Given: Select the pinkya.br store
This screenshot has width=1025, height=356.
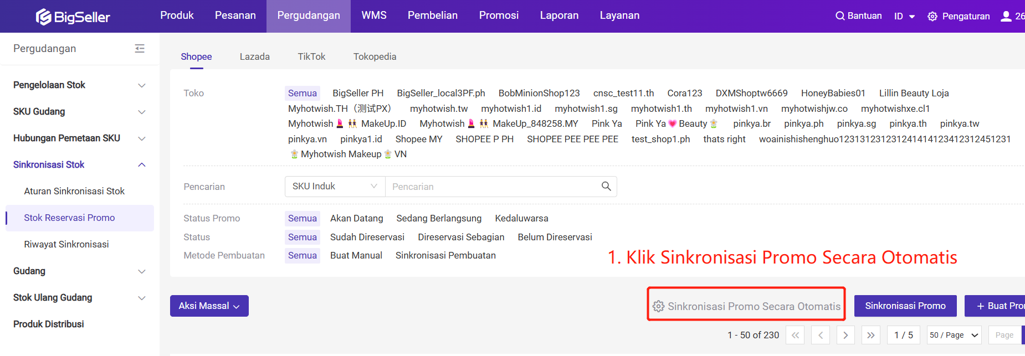Looking at the screenshot, I should [x=752, y=123].
